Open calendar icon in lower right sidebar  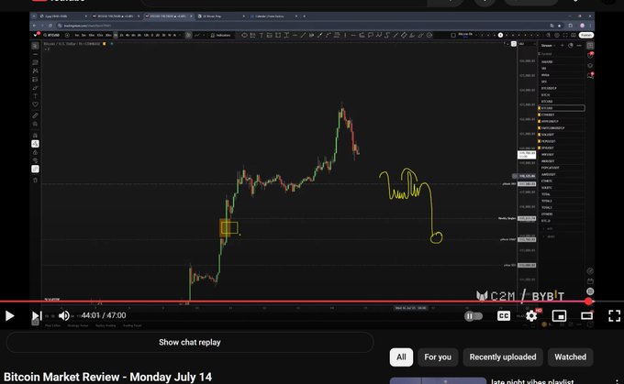590,281
